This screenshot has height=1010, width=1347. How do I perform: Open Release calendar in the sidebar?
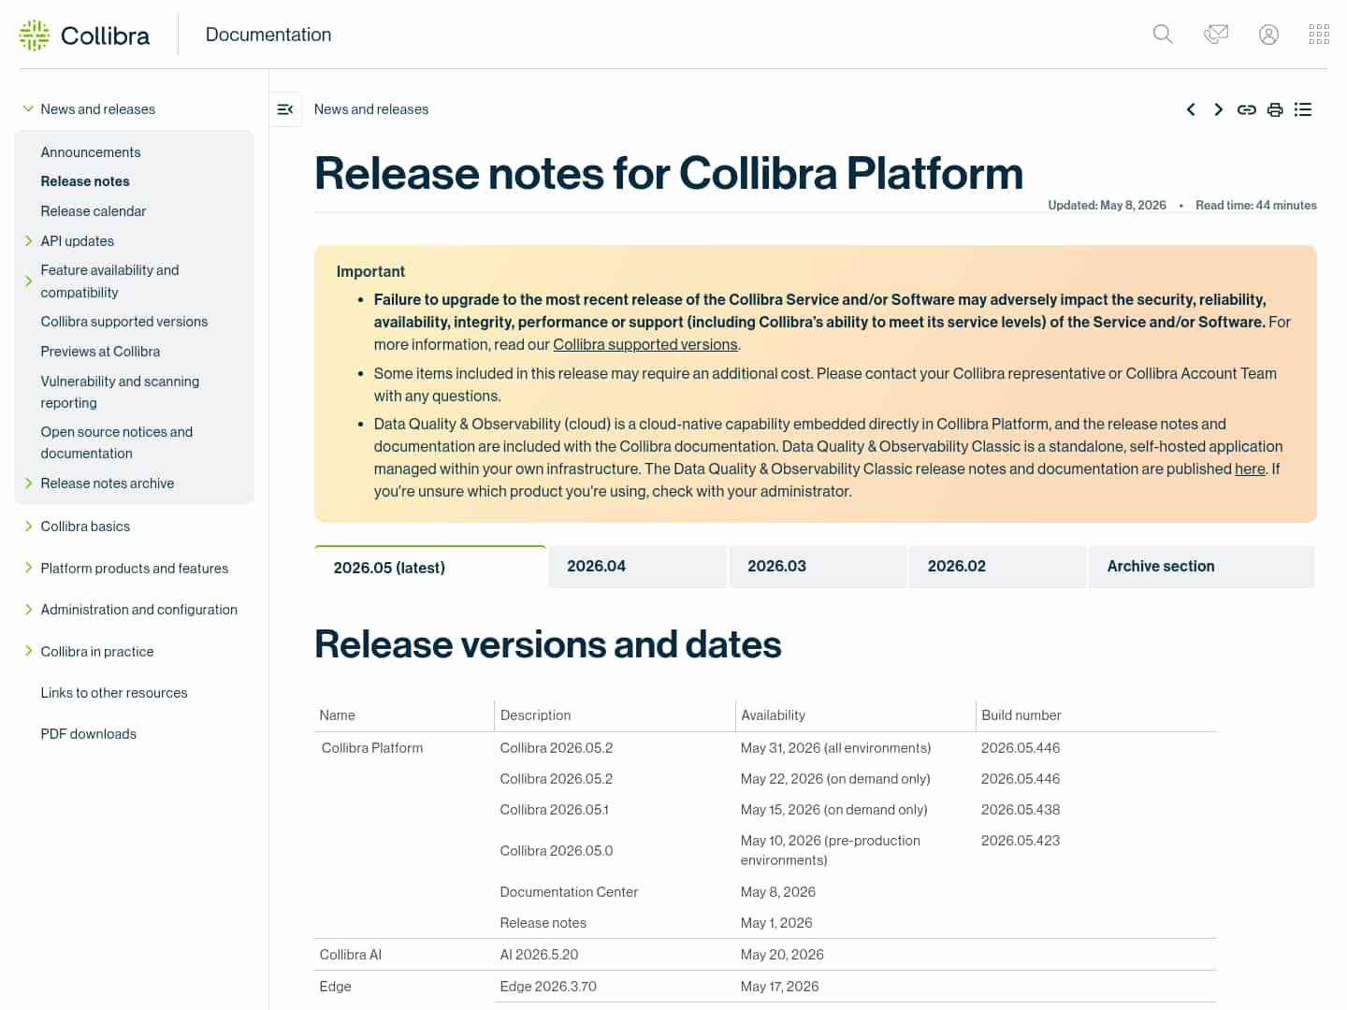coord(94,210)
